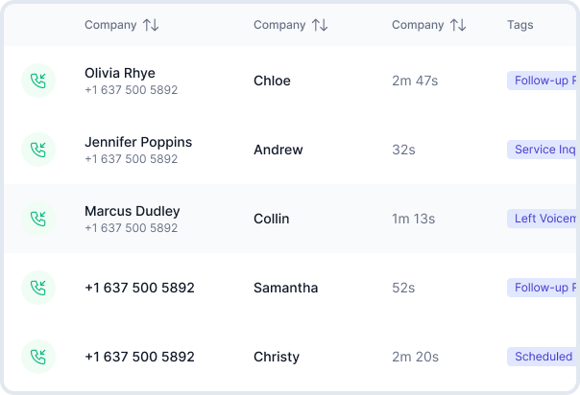This screenshot has width=580, height=395.
Task: Open the Follow-up tag in Chloe row
Action: pyautogui.click(x=544, y=81)
